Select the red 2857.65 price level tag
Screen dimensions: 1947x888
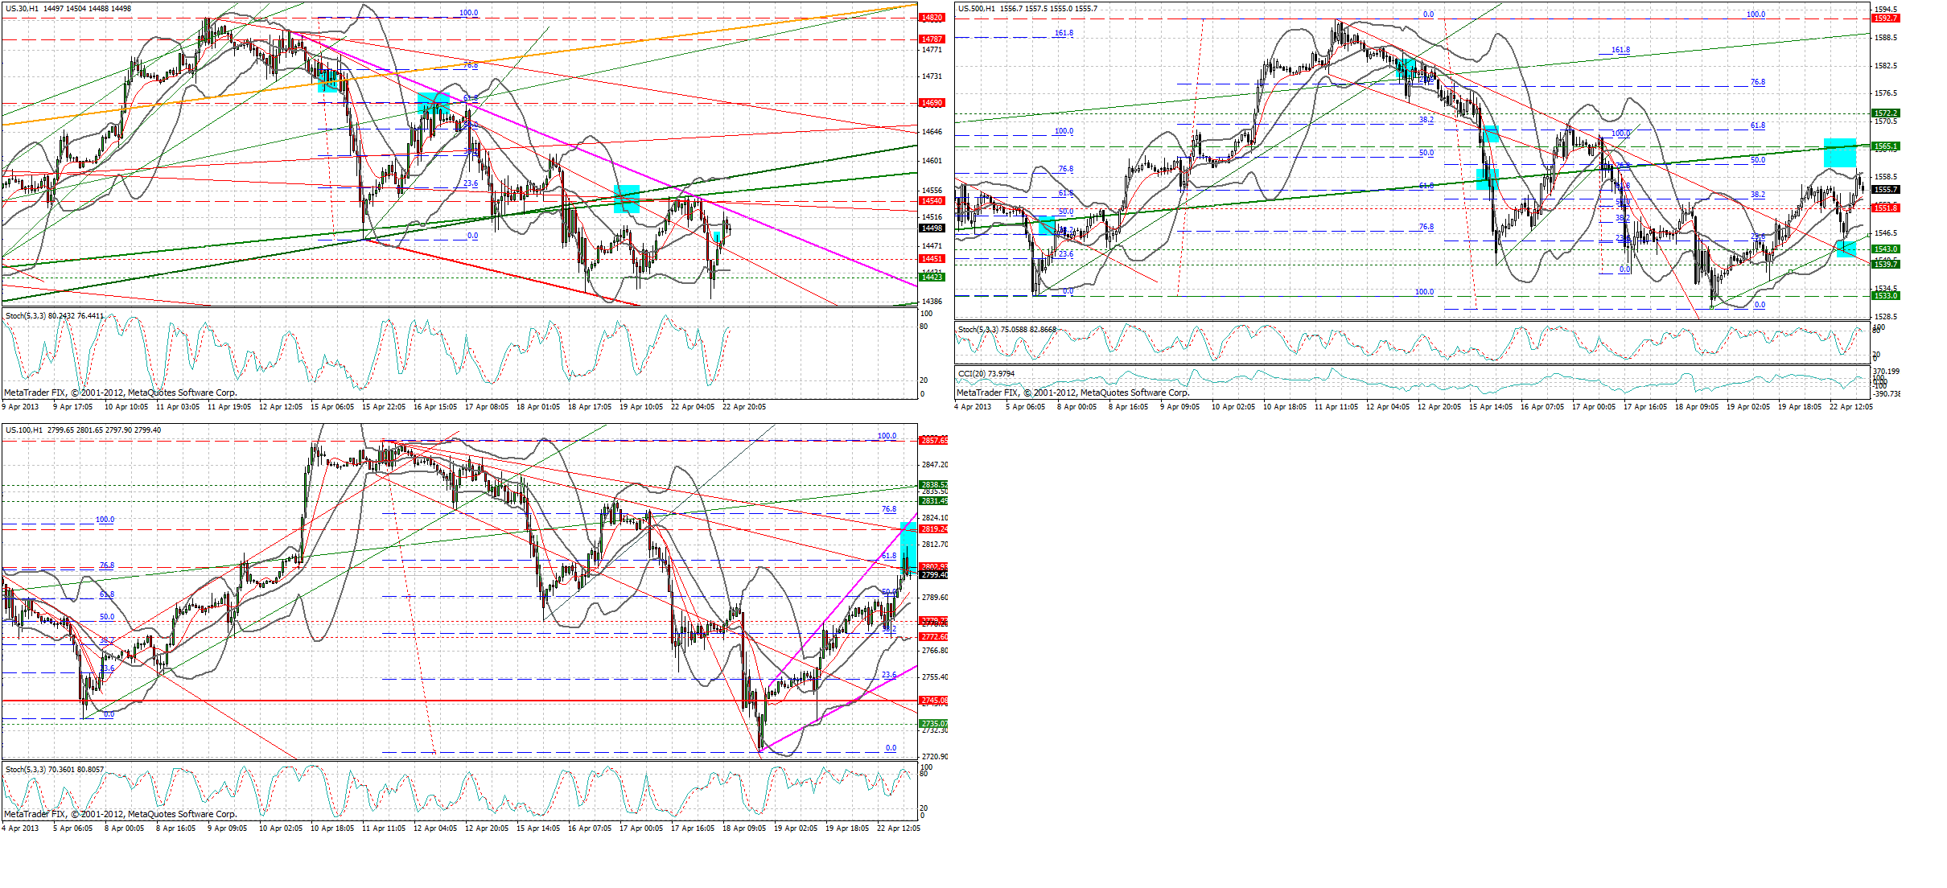coord(933,440)
